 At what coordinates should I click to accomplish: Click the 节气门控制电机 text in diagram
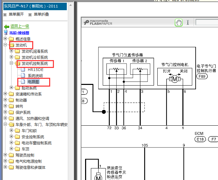175,65
